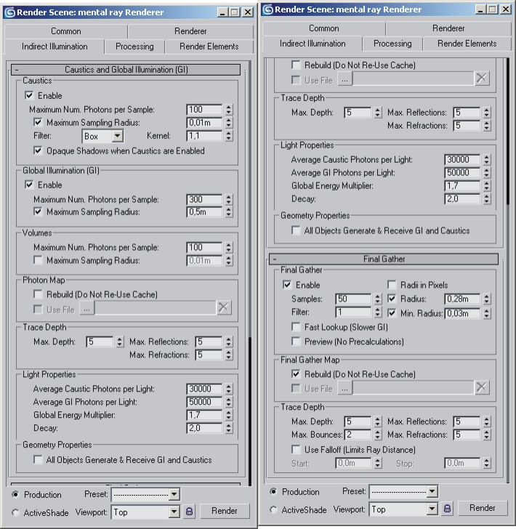Image resolution: width=516 pixels, height=529 pixels.
Task: Adjust Max. Bounces spinner
Action: [x=378, y=435]
